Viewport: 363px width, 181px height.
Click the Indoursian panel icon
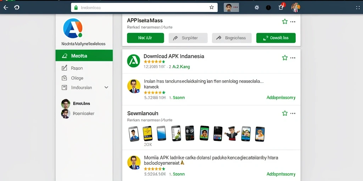[65, 88]
